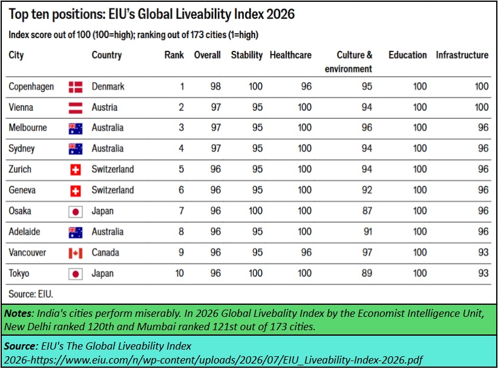Open the EIU Liveability Index PDF URL
This screenshot has height=369, width=498.
tap(213, 360)
